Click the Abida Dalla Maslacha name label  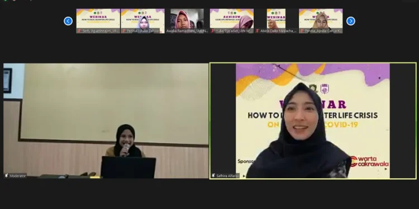278,31
